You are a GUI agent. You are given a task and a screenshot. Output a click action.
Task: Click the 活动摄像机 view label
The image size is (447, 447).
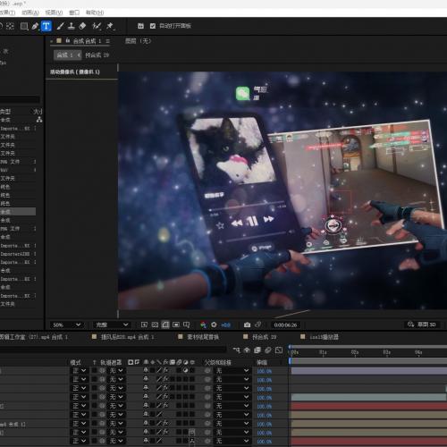[x=75, y=72]
